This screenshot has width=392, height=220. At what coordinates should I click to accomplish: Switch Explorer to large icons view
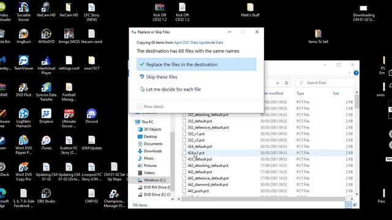355,205
